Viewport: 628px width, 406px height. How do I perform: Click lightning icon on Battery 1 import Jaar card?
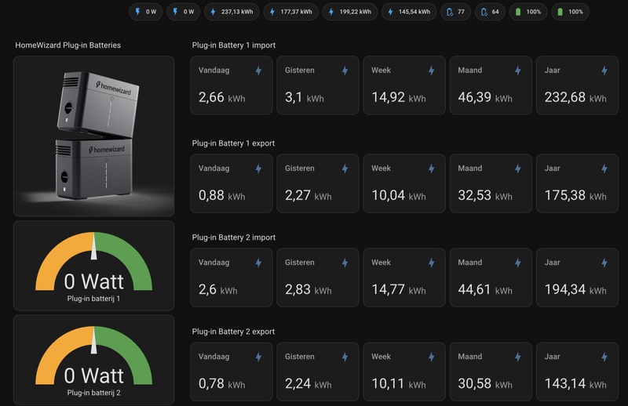tap(604, 71)
